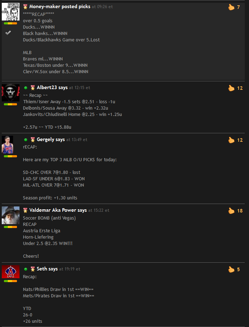The height and width of the screenshot is (327, 249).
Task: Open Gergely's Nets player avatar
Action: tap(7, 145)
